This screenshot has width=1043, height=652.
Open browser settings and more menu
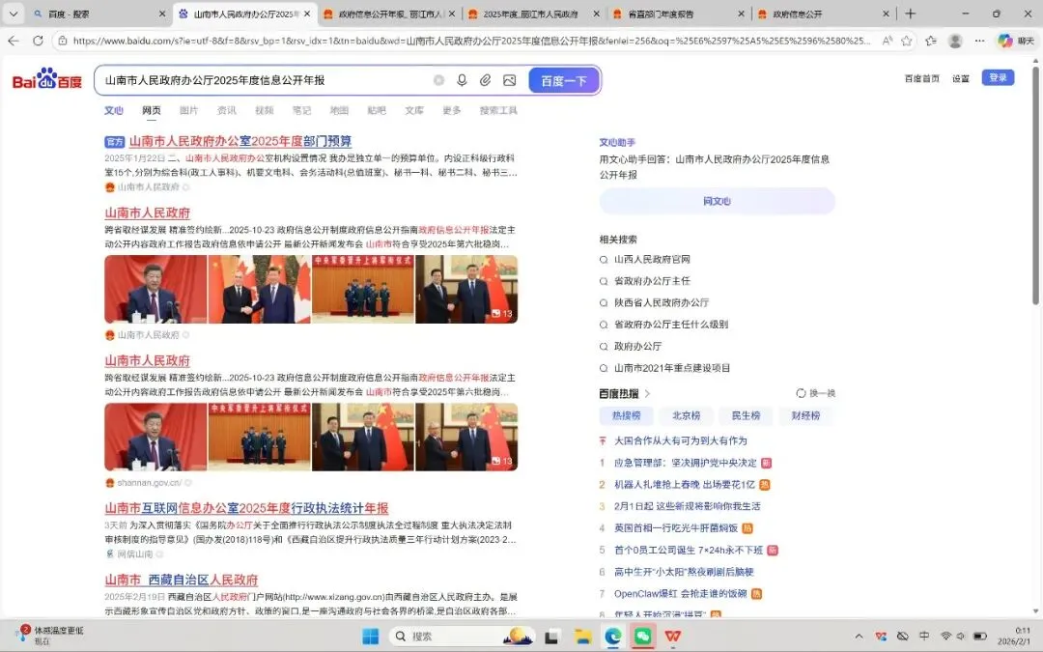click(979, 41)
